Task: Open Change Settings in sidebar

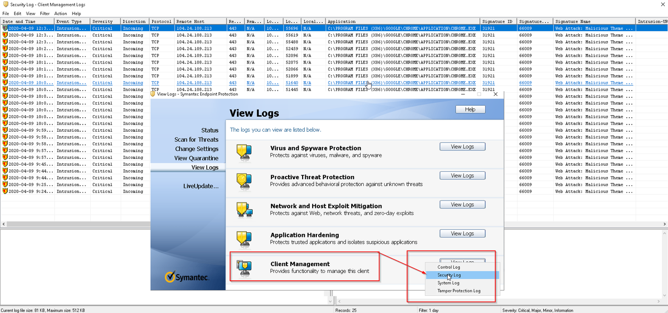Action: (x=197, y=149)
